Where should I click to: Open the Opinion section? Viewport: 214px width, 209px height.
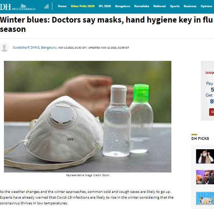206,6
